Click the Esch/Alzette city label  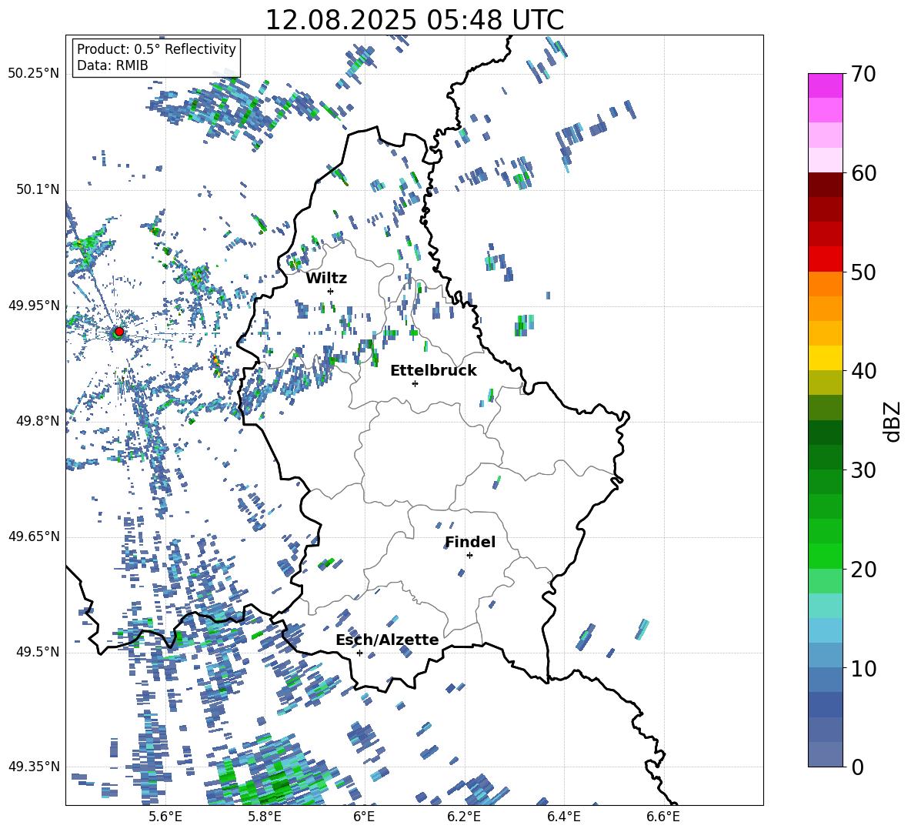(x=387, y=640)
